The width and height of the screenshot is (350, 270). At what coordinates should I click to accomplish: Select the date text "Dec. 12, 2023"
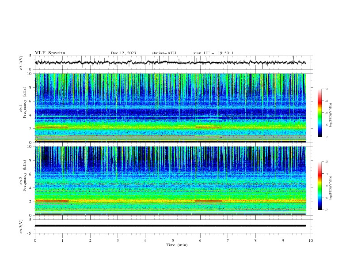[123, 53]
